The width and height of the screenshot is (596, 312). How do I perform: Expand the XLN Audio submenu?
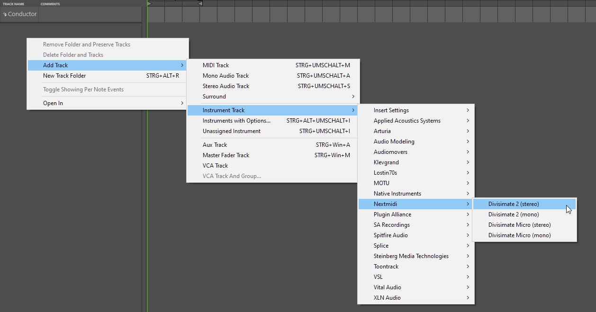[x=416, y=298]
